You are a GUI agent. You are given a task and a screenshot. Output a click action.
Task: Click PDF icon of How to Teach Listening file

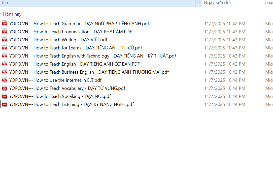click(x=5, y=104)
